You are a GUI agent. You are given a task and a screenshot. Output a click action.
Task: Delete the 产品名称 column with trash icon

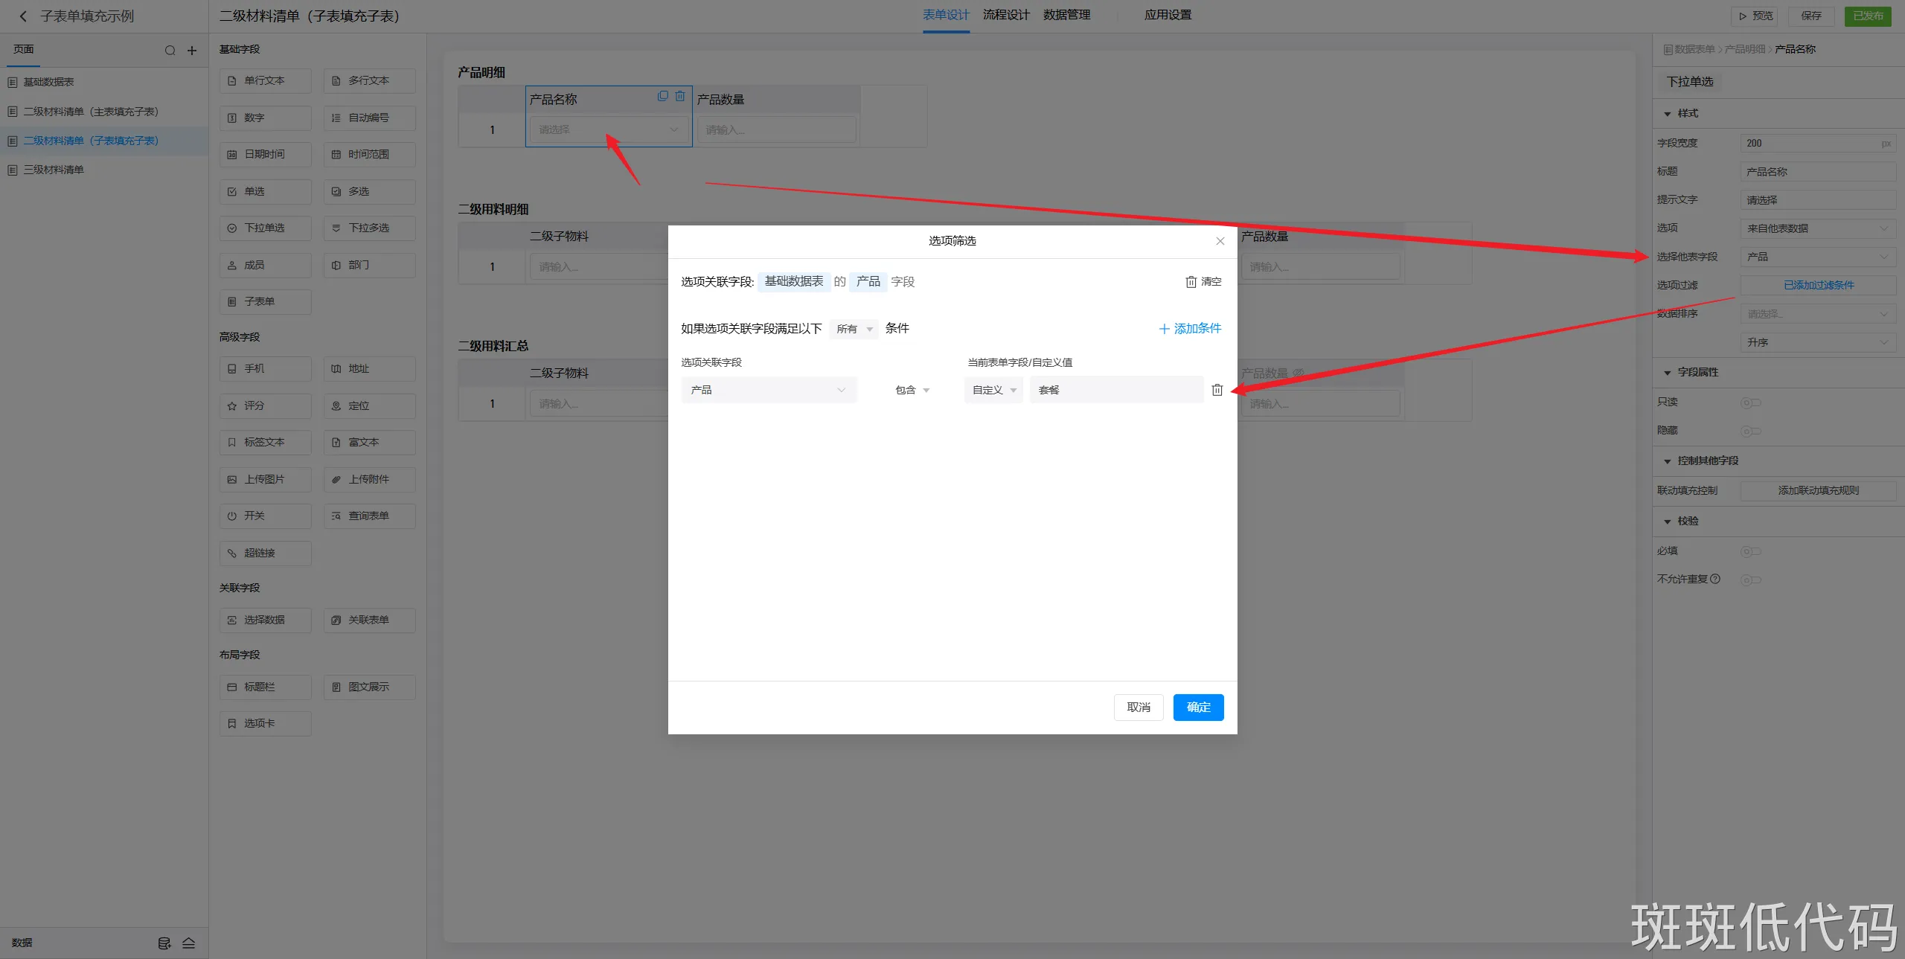pos(679,96)
